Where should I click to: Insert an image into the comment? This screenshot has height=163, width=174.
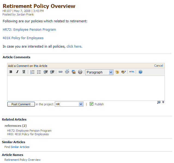[x=74, y=72]
